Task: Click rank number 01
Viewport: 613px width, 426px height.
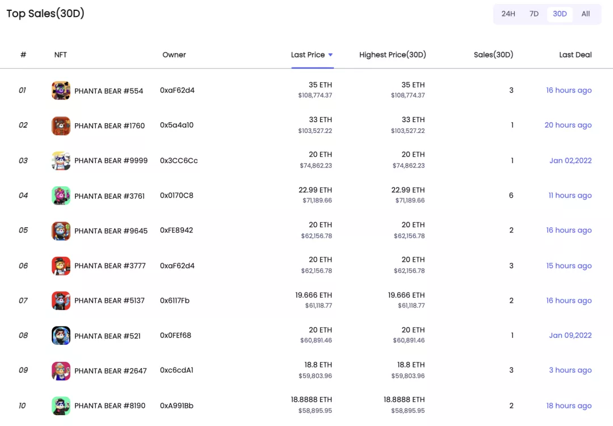Action: coord(22,90)
